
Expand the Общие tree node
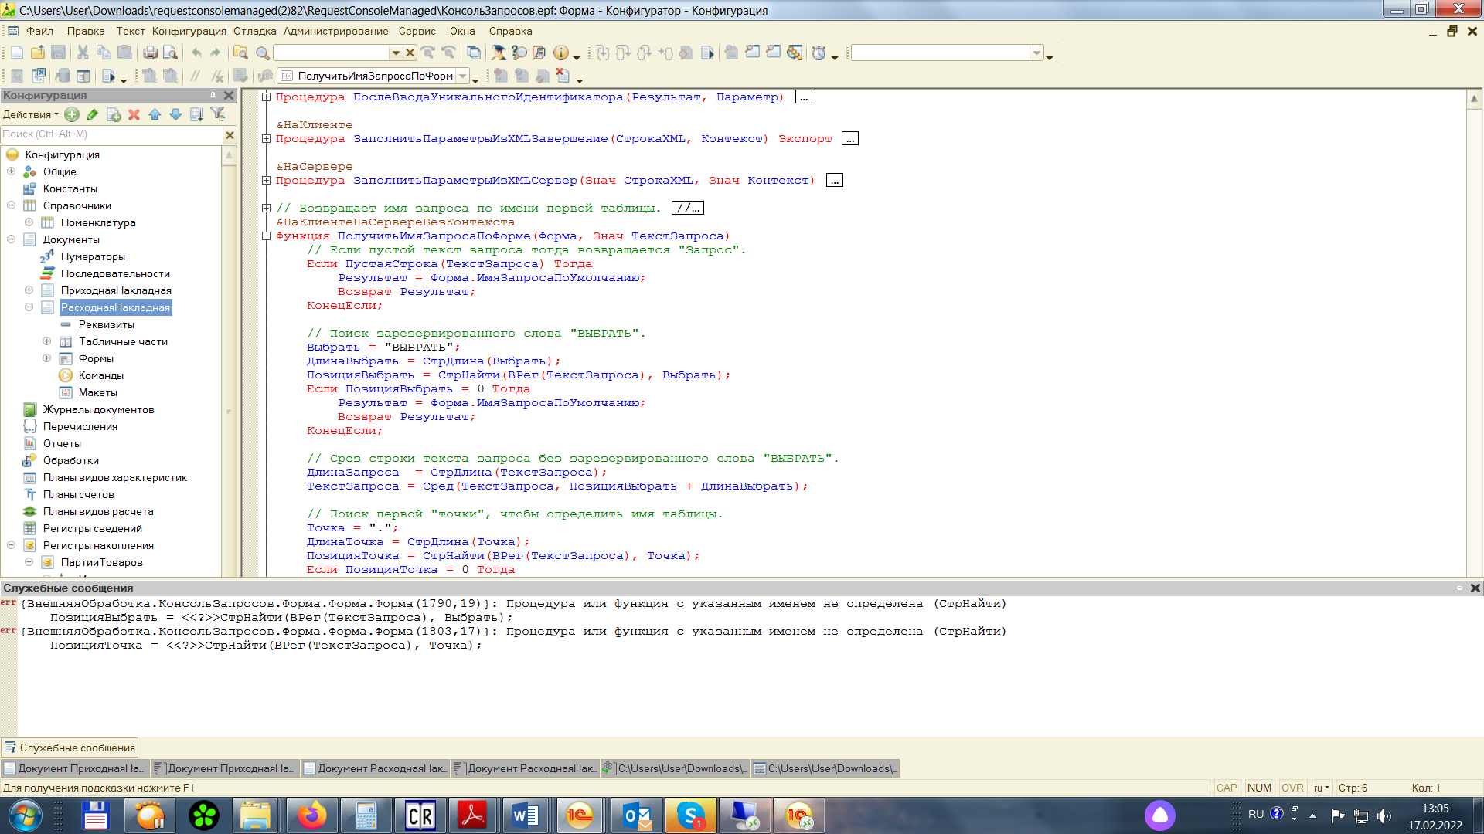pos(12,171)
